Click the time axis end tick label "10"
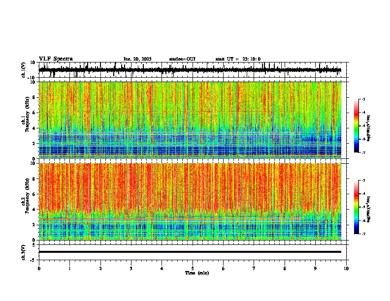 [346, 269]
